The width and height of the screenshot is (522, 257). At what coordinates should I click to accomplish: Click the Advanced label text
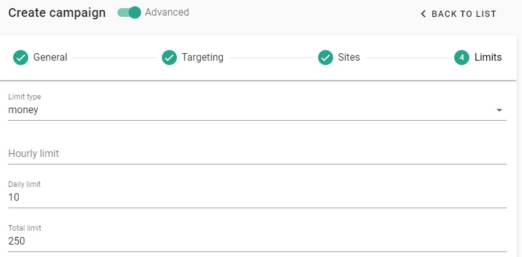coord(167,13)
